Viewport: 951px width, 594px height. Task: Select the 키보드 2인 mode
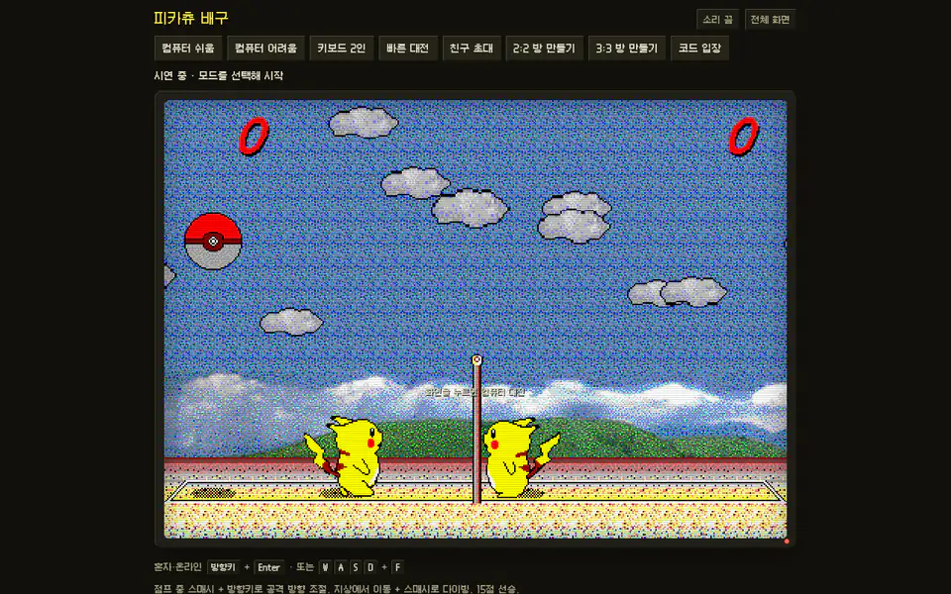pyautogui.click(x=342, y=49)
